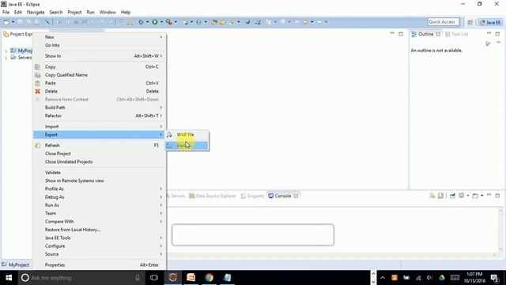This screenshot has height=285, width=506.
Task: Expand the MyProject tree node
Action: click(6, 51)
